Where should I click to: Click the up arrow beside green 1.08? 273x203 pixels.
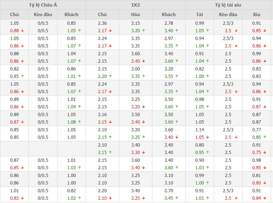coord(79,122)
